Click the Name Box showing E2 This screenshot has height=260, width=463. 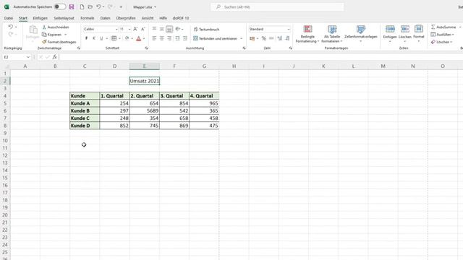(x=17, y=57)
